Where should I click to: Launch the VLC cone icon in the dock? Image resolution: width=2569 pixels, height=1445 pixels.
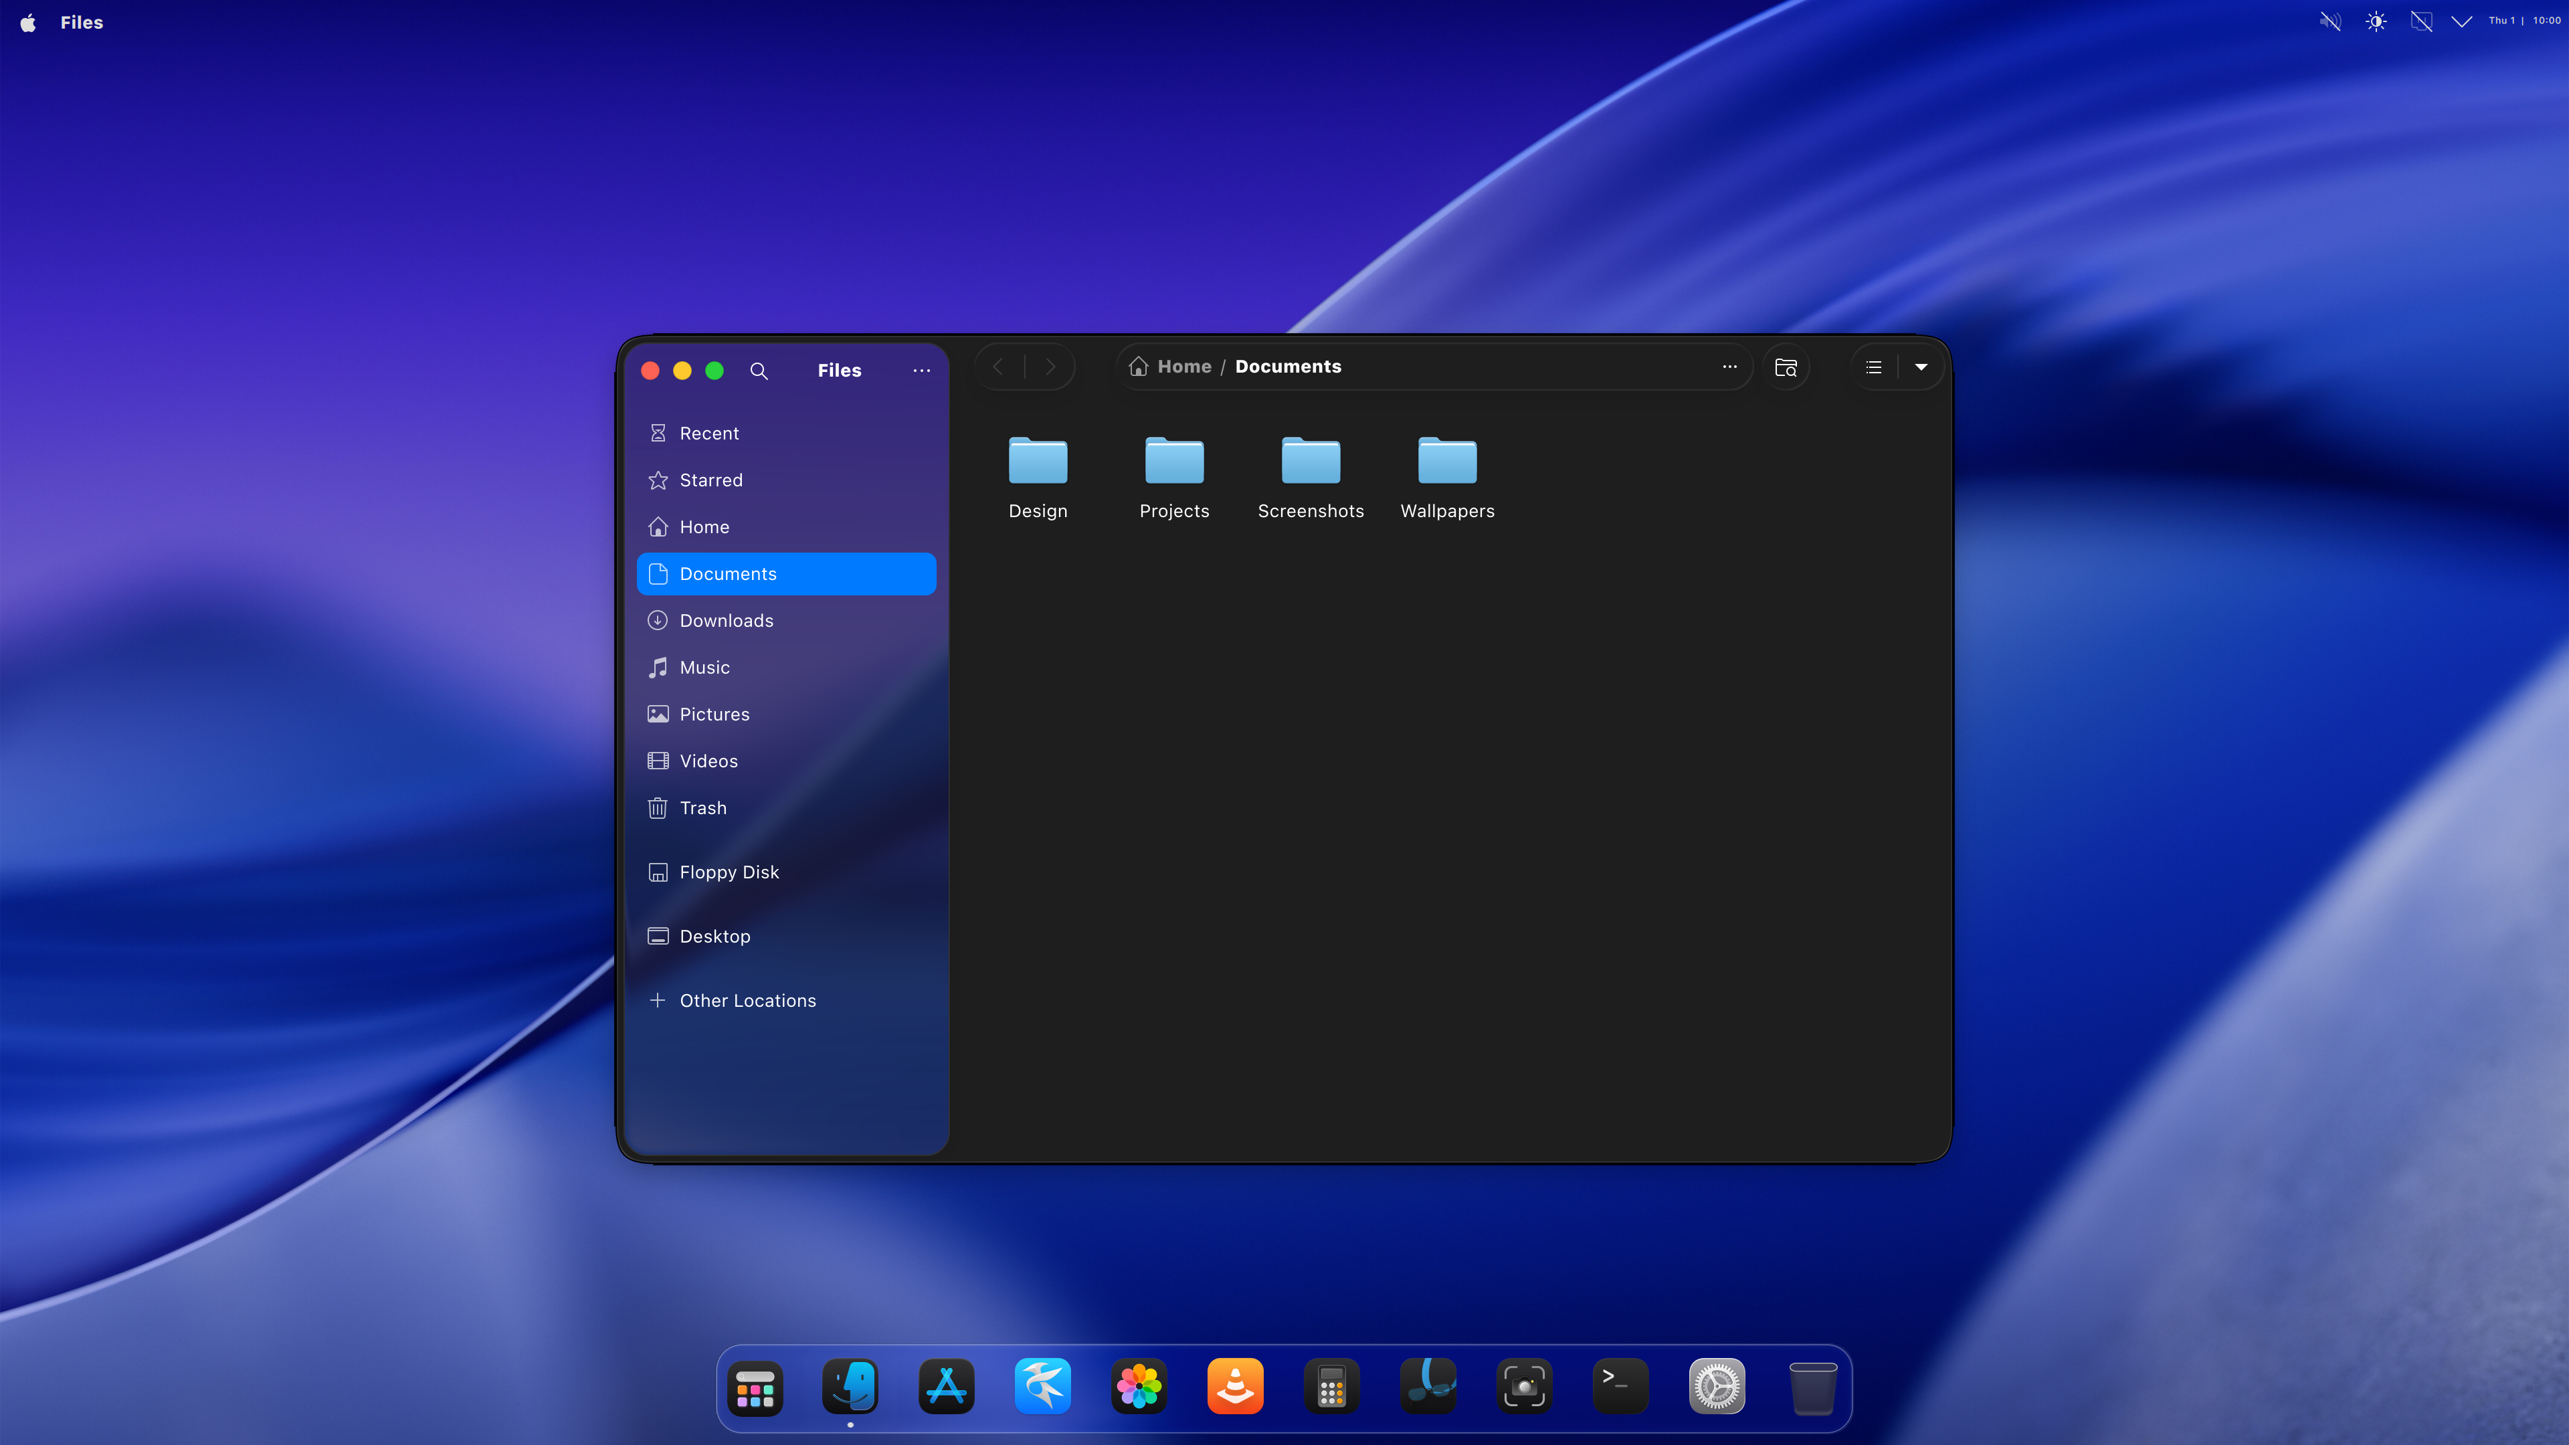tap(1234, 1386)
